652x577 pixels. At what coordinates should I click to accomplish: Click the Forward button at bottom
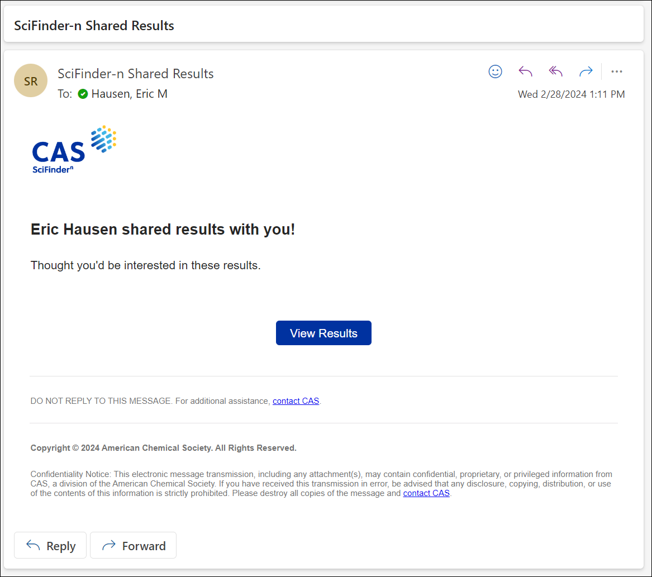click(133, 545)
